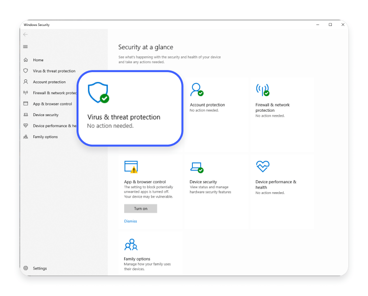Click the 'Windows Security' window title
This screenshot has height=296, width=368.
37,25
